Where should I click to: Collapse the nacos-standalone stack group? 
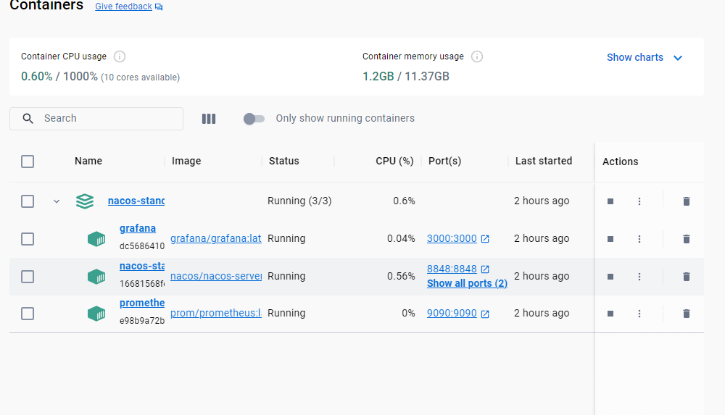[x=57, y=201]
